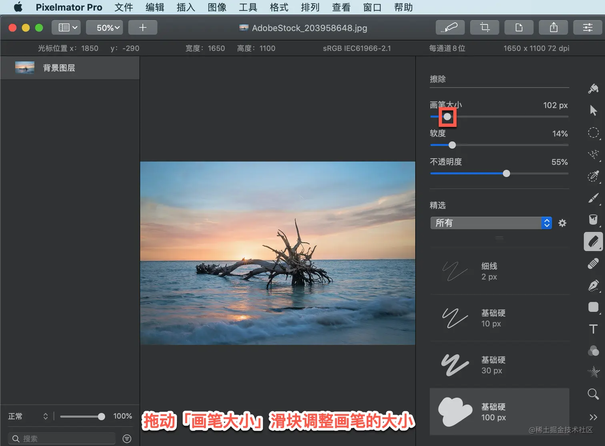Select the Repair bandage tool

click(x=593, y=264)
